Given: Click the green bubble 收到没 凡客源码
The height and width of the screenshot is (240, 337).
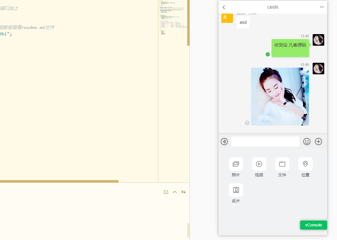Looking at the screenshot, I should [290, 48].
